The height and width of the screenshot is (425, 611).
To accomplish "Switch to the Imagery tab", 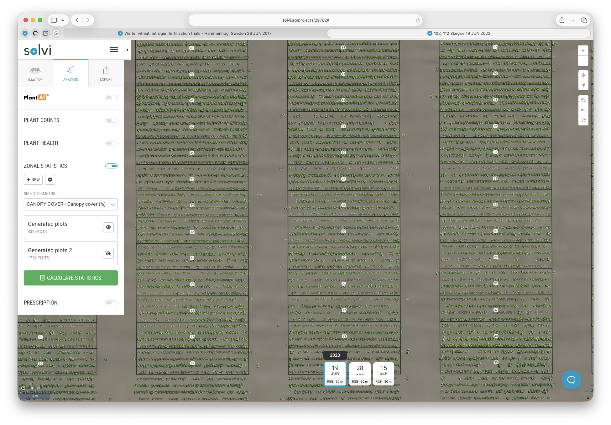I will pos(35,74).
